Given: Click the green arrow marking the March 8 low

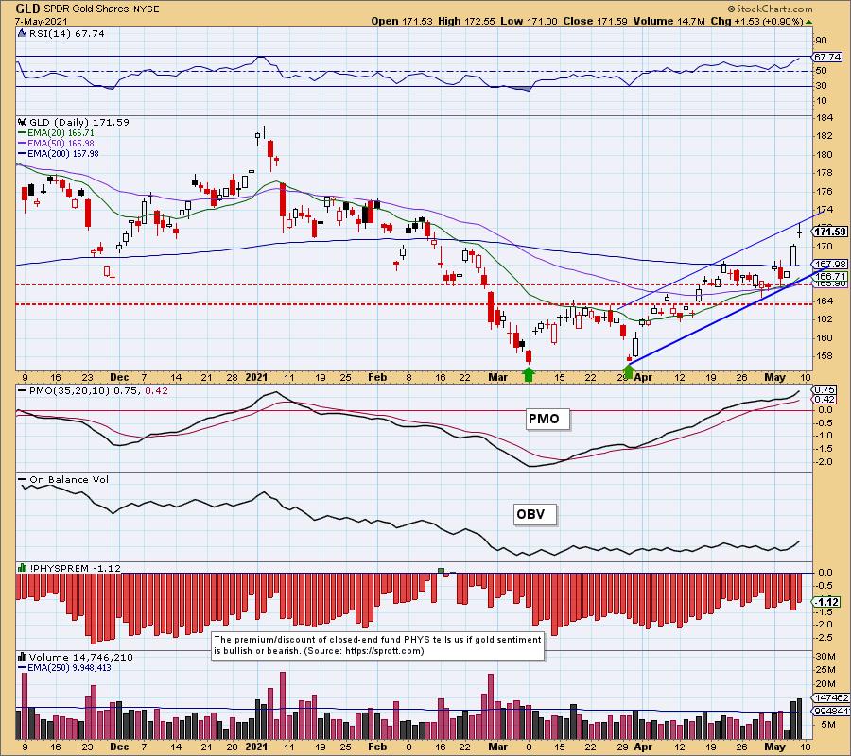Looking at the screenshot, I should click(x=528, y=374).
